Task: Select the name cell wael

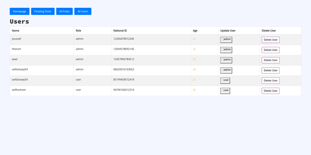Action: [x=15, y=59]
